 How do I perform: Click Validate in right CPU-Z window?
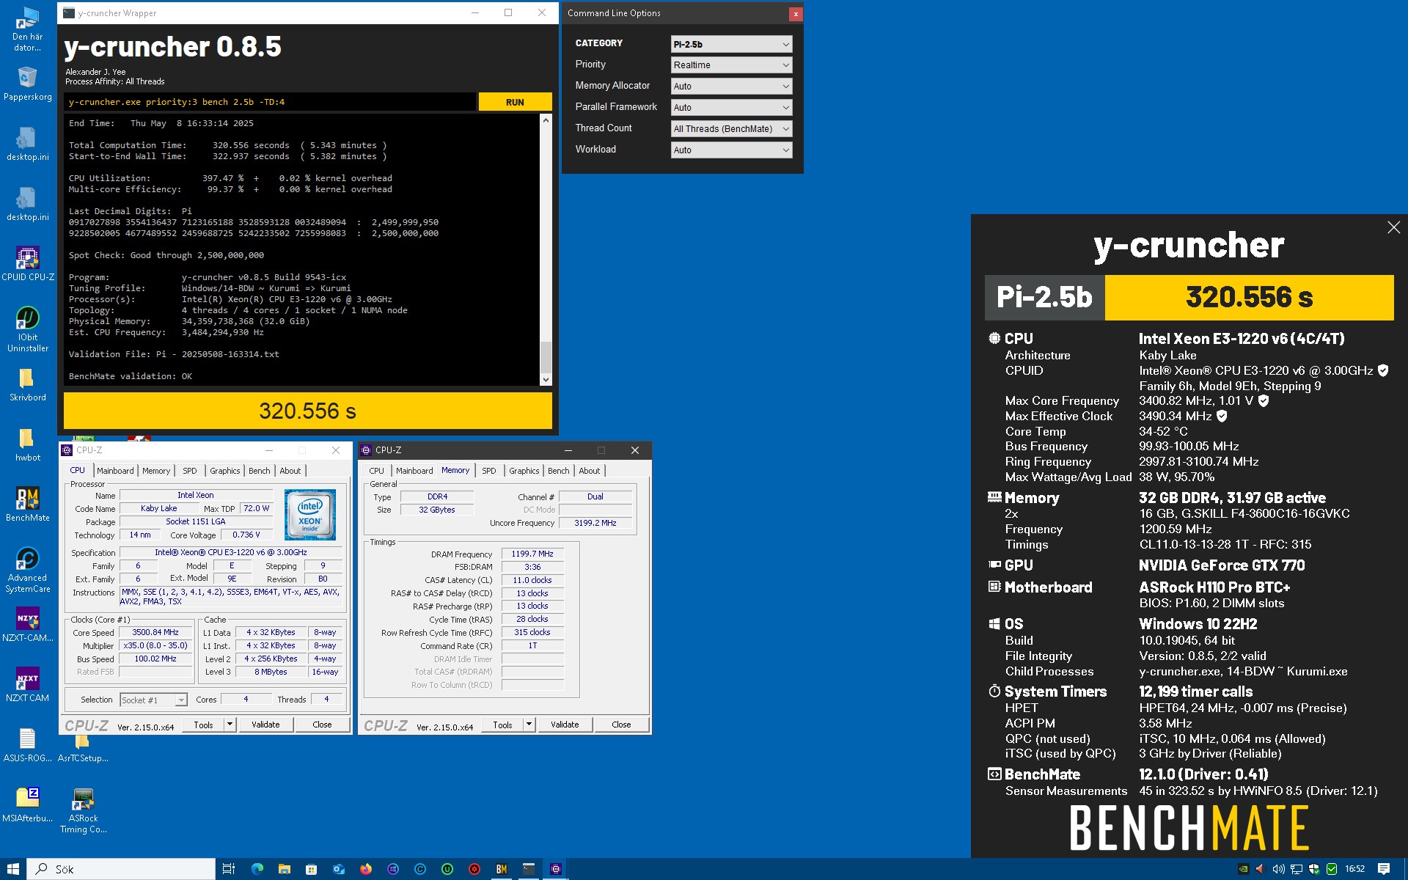(565, 725)
